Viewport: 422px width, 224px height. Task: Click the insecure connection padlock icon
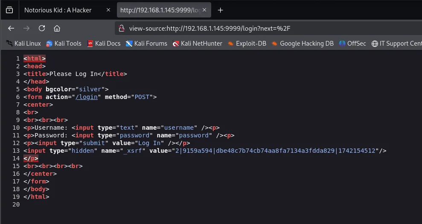coord(122,28)
